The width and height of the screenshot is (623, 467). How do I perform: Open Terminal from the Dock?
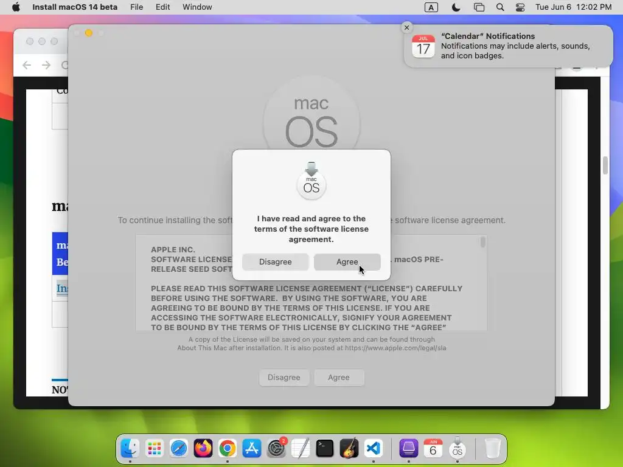tap(325, 448)
